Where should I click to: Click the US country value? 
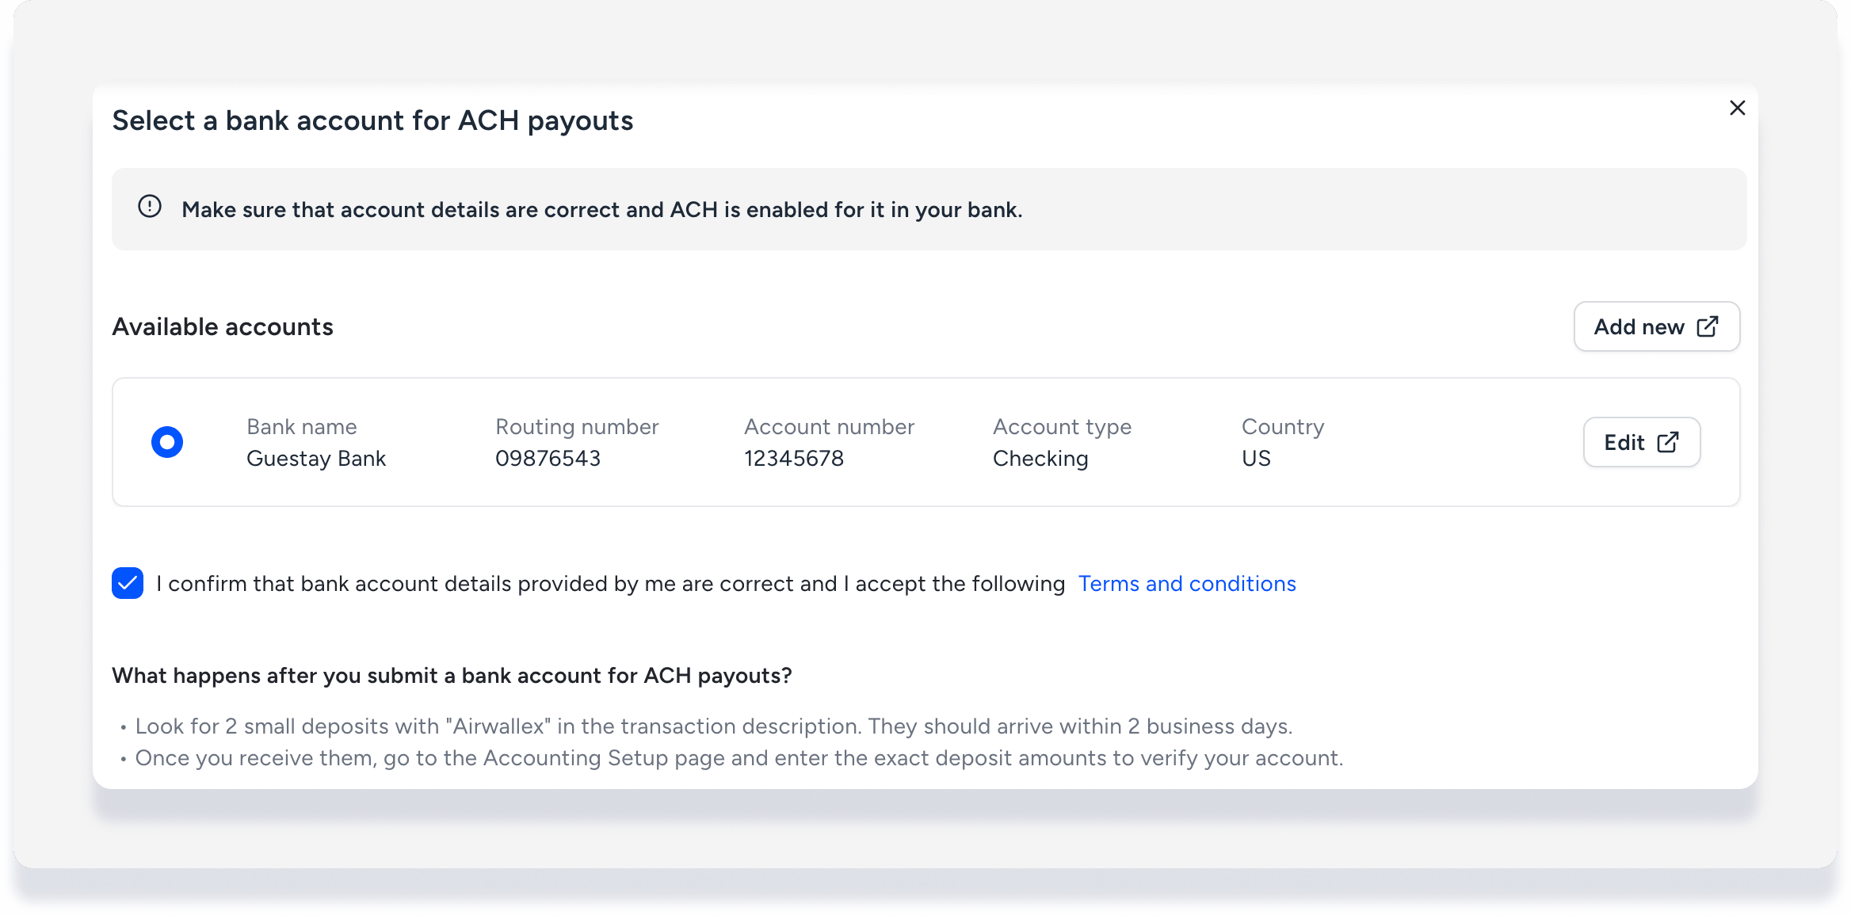click(1256, 459)
